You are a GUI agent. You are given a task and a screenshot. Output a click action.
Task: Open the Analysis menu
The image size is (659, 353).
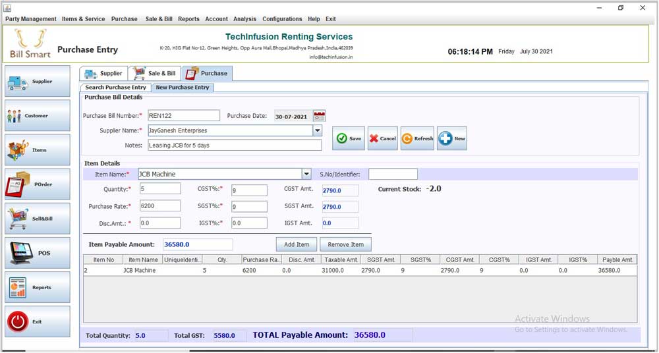[x=244, y=19]
